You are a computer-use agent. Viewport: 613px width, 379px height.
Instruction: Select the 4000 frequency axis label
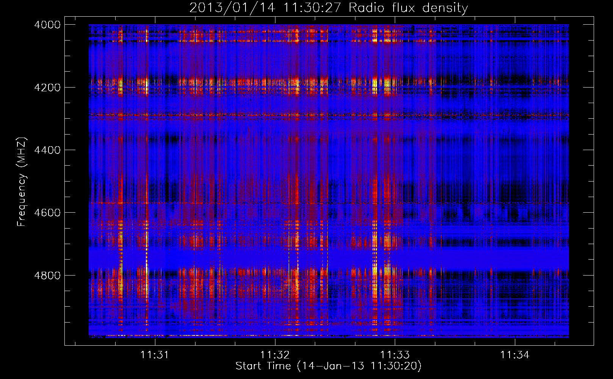pos(47,25)
